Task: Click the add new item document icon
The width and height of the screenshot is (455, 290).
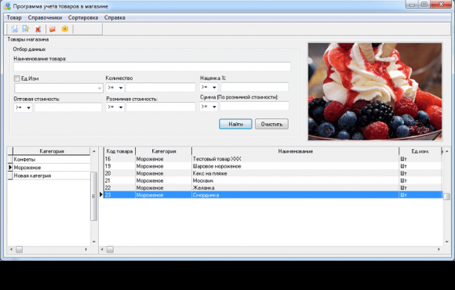Action: tap(14, 29)
